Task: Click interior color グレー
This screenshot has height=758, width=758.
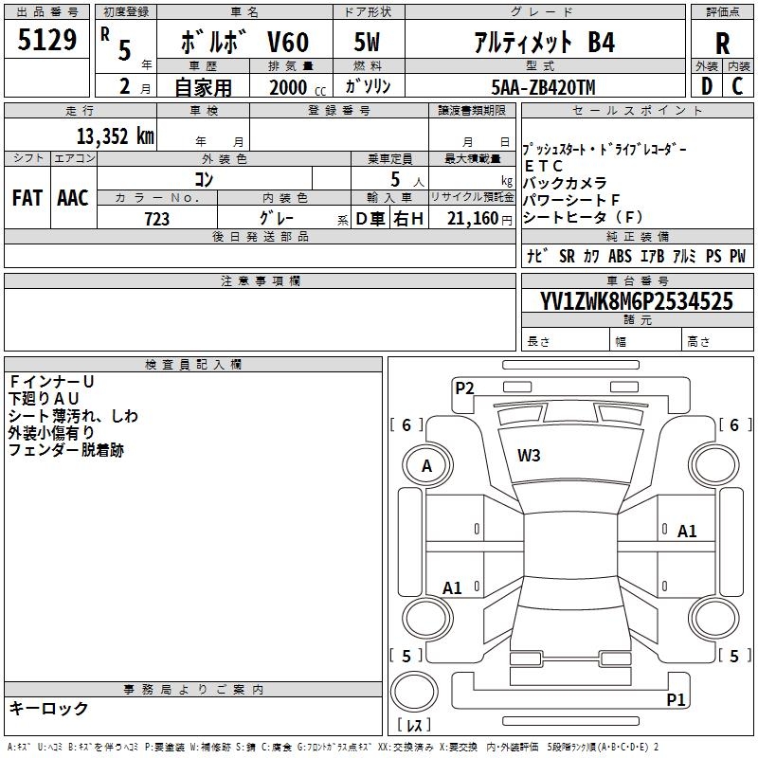Action: point(277,218)
